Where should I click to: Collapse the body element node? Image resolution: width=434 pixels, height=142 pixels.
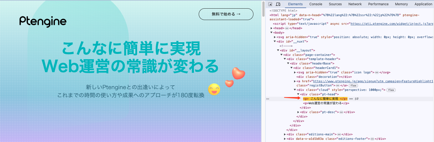pyautogui.click(x=272, y=33)
